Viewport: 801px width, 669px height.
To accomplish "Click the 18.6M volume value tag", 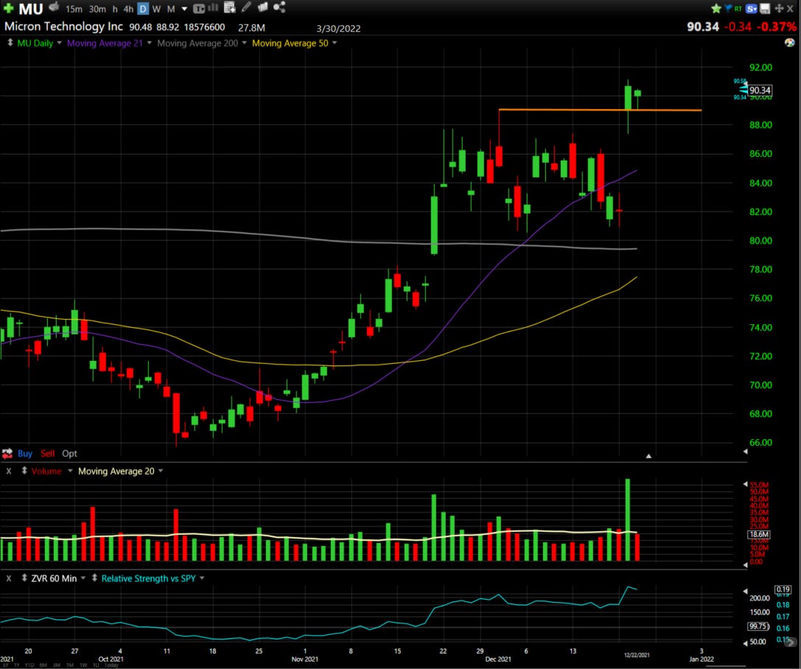I will point(759,534).
